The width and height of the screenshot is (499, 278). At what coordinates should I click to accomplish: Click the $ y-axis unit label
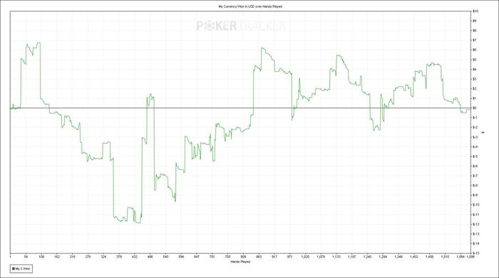coord(483,132)
